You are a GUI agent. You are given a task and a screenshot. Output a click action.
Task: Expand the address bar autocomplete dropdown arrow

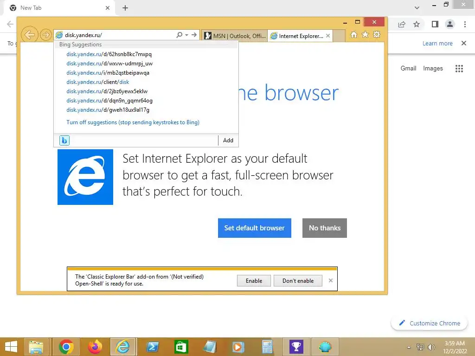(x=186, y=35)
